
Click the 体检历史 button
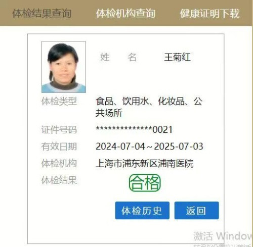[142, 211]
